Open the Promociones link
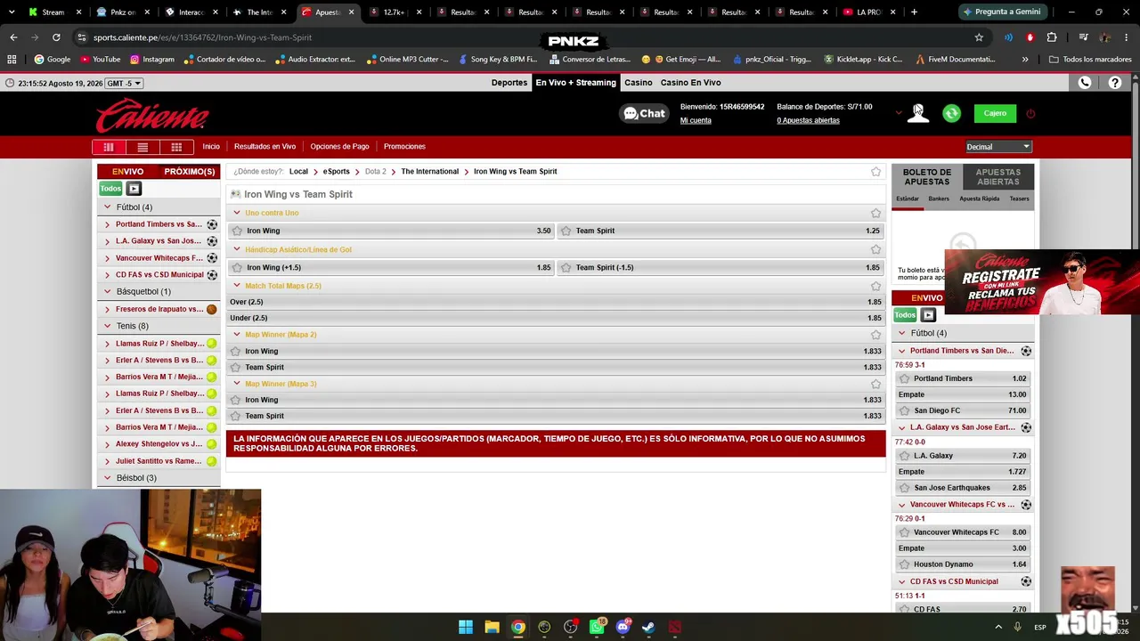The height and width of the screenshot is (641, 1140). (404, 147)
